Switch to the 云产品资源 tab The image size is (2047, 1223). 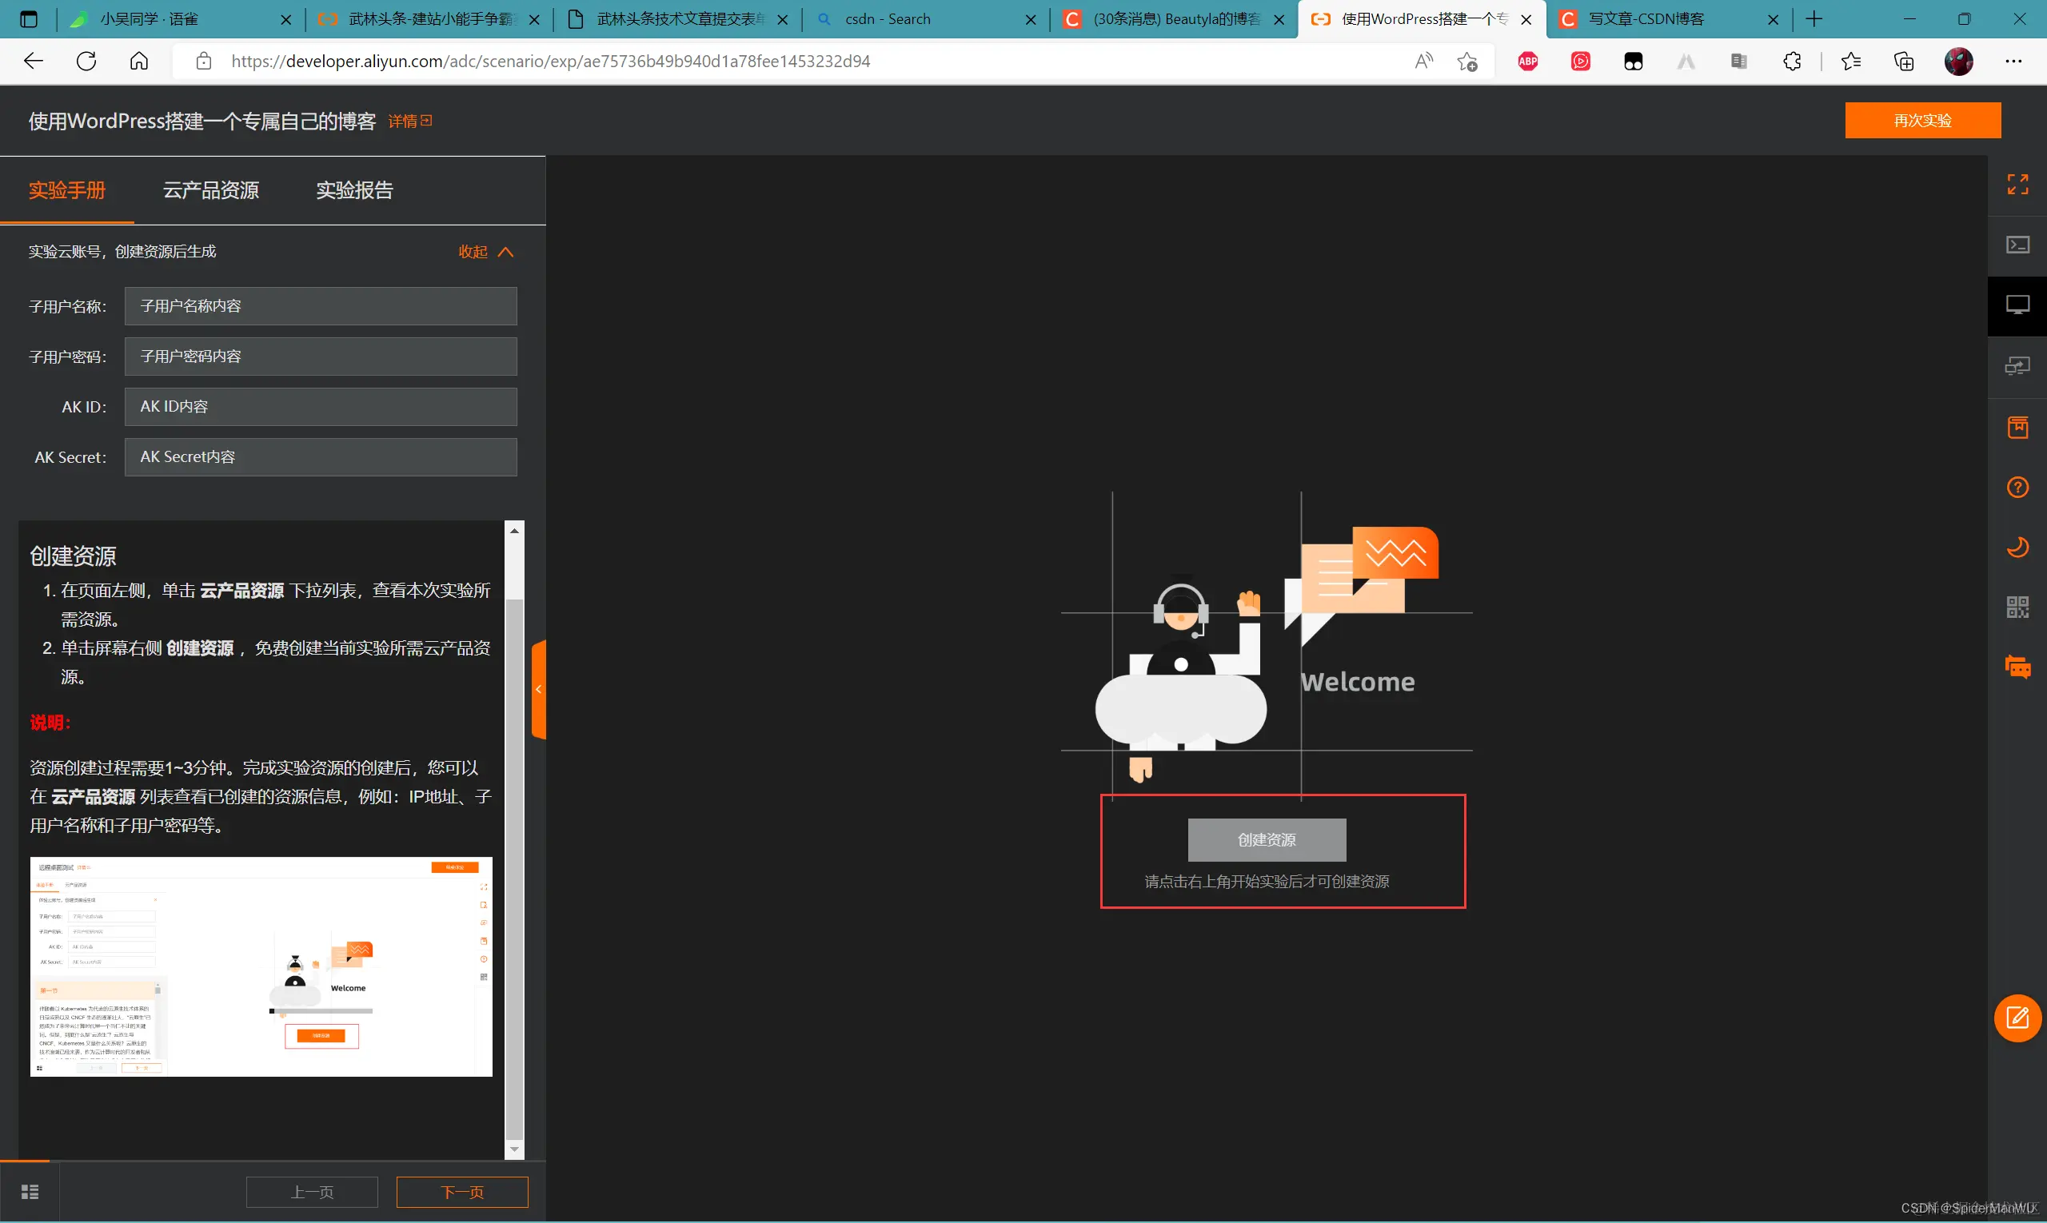tap(211, 190)
